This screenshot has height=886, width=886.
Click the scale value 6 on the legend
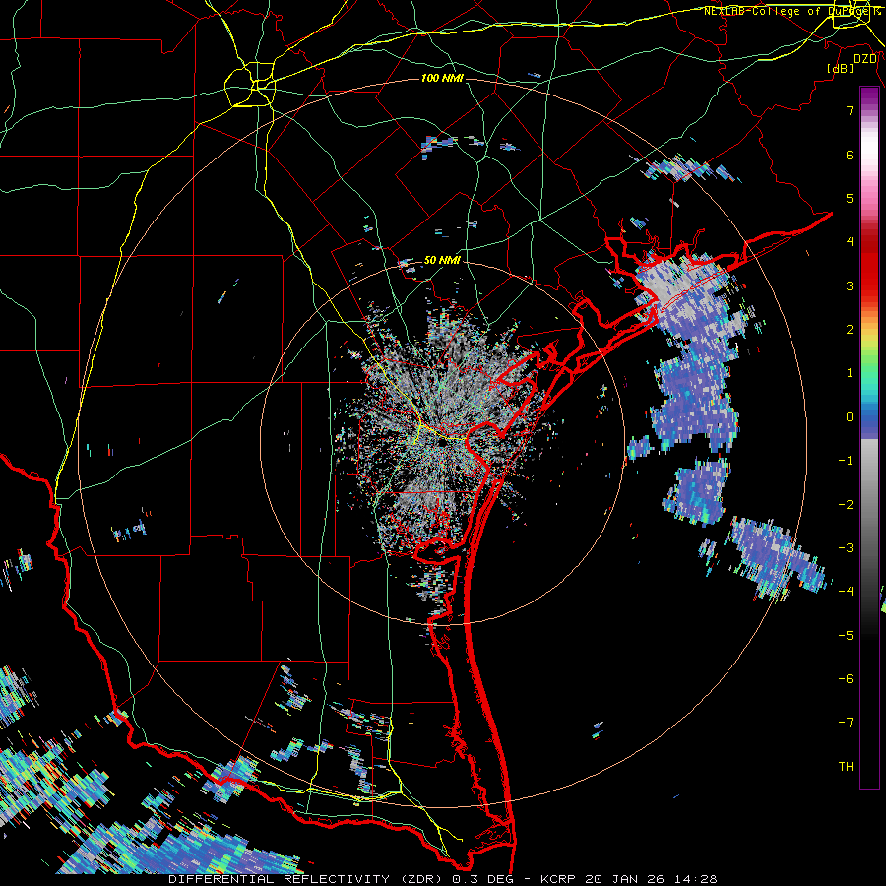coord(850,155)
